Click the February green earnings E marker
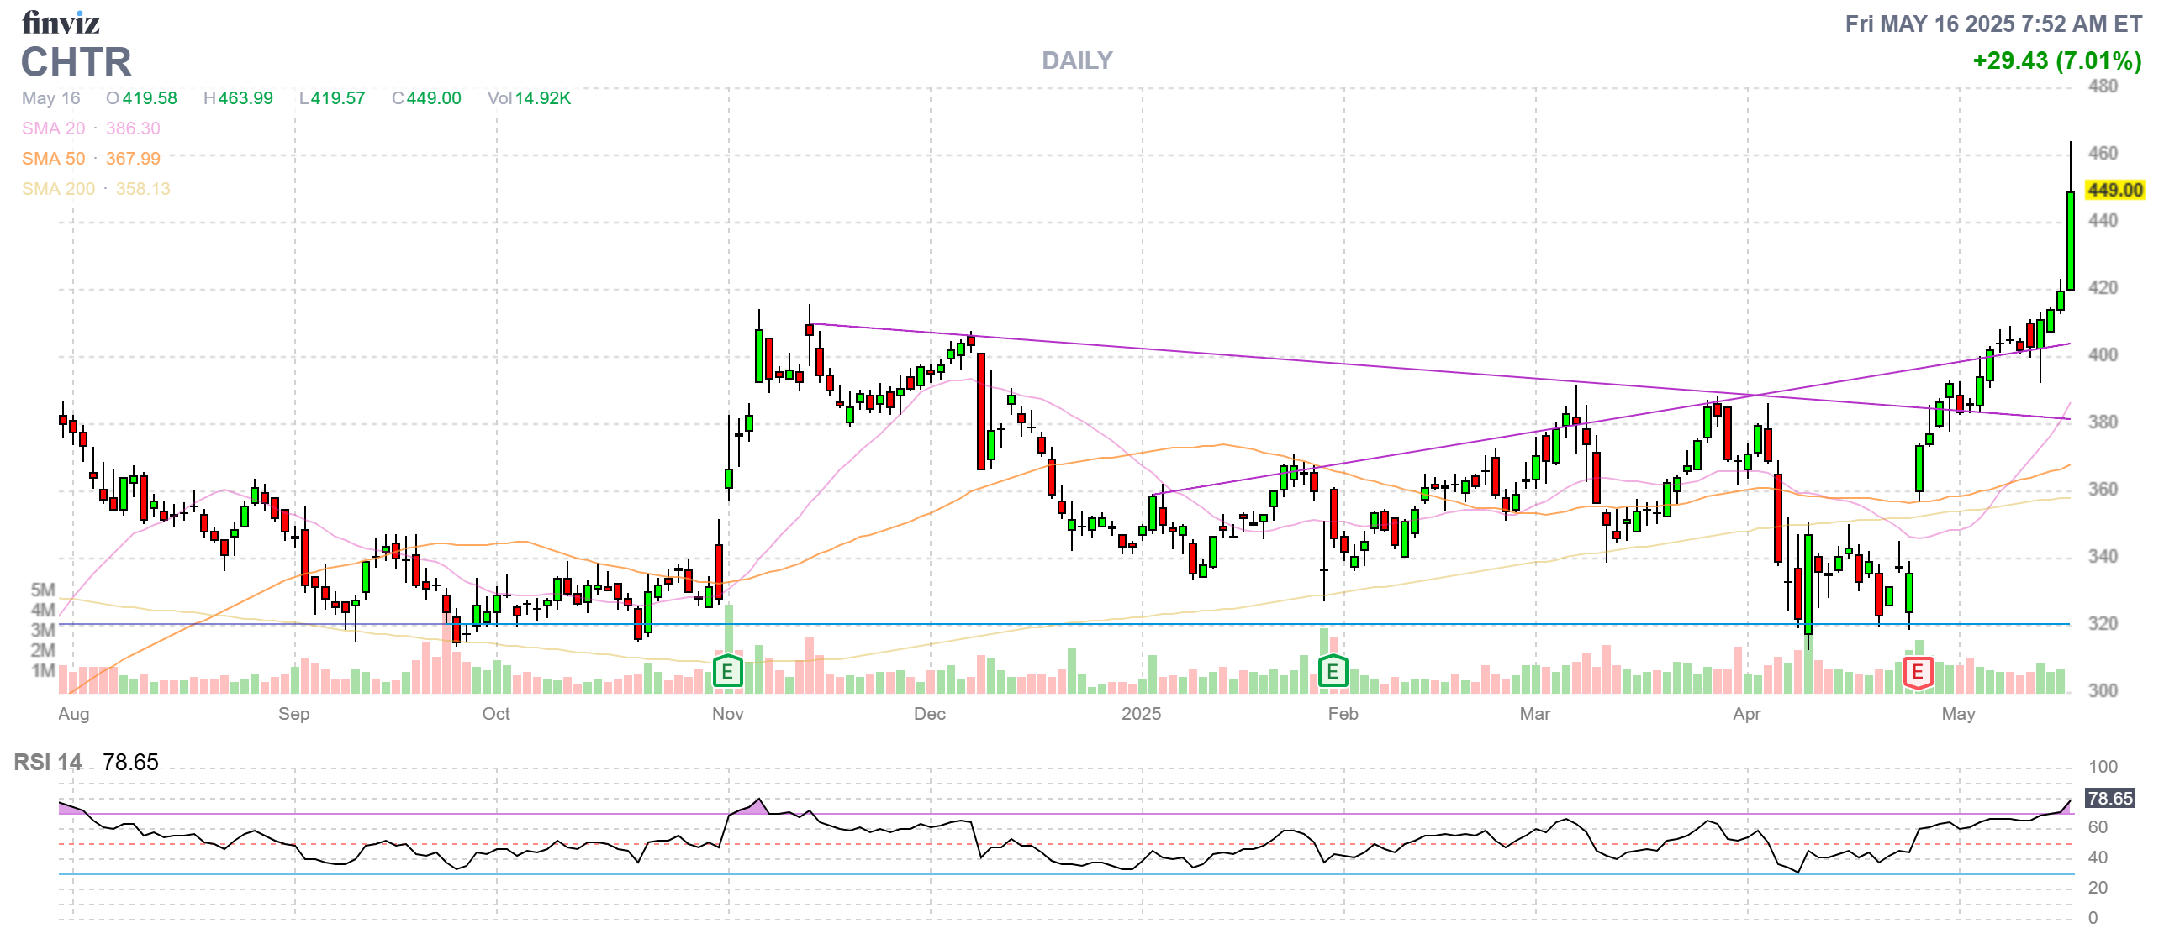2164x944 pixels. tap(1333, 672)
